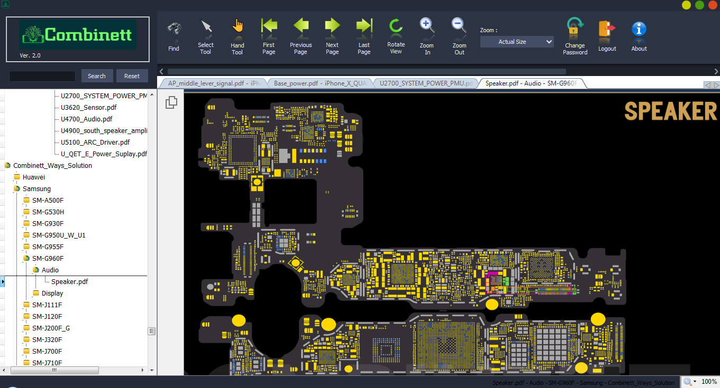Open status bar zoom level arrow
The image size is (720, 388).
click(x=694, y=382)
